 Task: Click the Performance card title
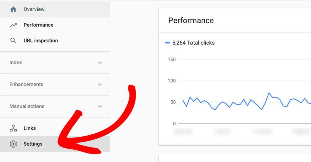[191, 21]
